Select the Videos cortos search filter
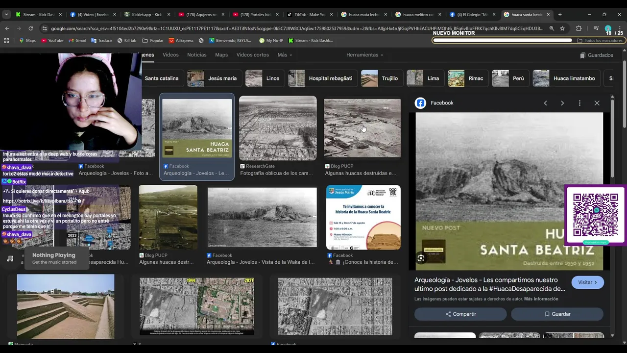This screenshot has height=353, width=627. (x=253, y=55)
